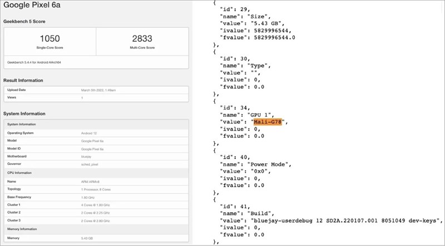Click the Operating System row
This screenshot has height=246, width=445.
[97, 134]
